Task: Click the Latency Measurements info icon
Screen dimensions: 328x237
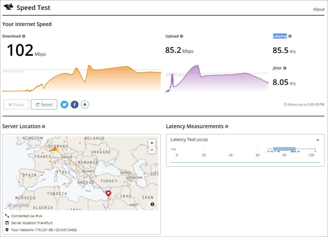Action: coord(226,127)
